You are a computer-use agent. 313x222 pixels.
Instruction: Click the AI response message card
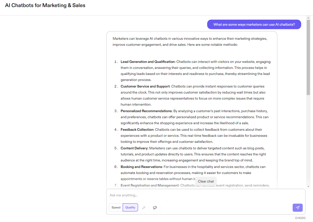tap(192, 108)
